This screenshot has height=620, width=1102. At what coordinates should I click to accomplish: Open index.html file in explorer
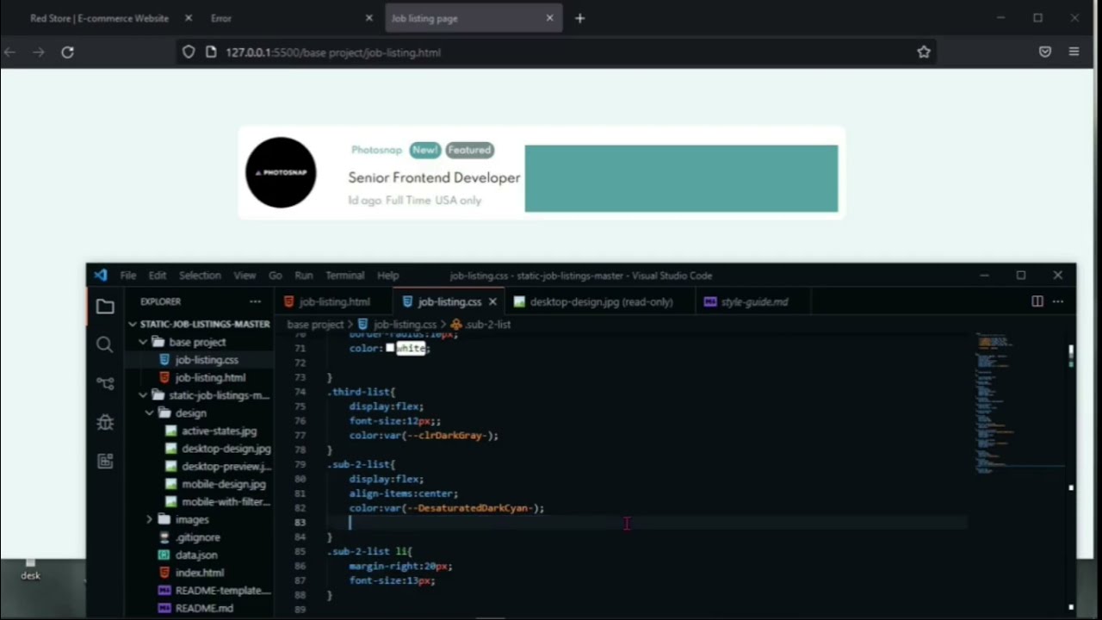(x=200, y=573)
